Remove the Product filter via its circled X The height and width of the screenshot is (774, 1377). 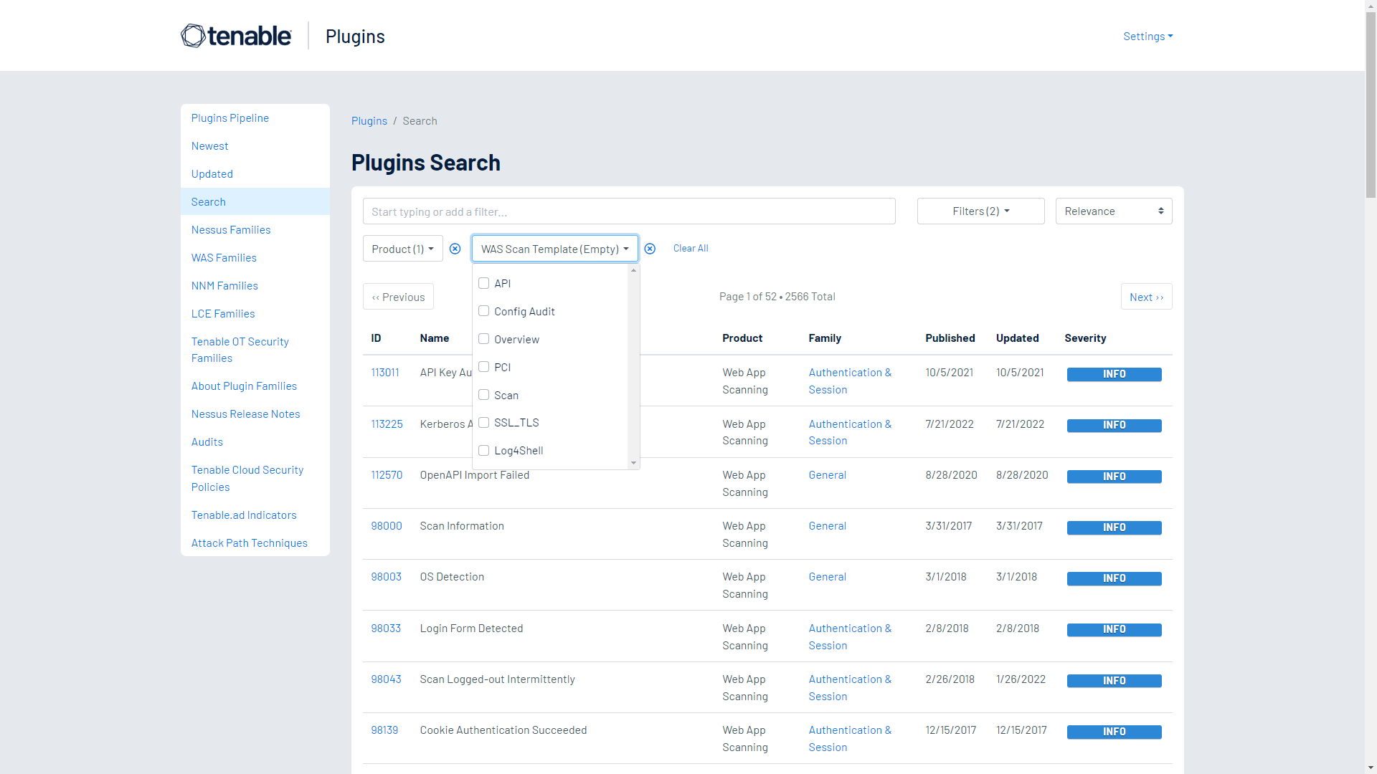(x=455, y=249)
